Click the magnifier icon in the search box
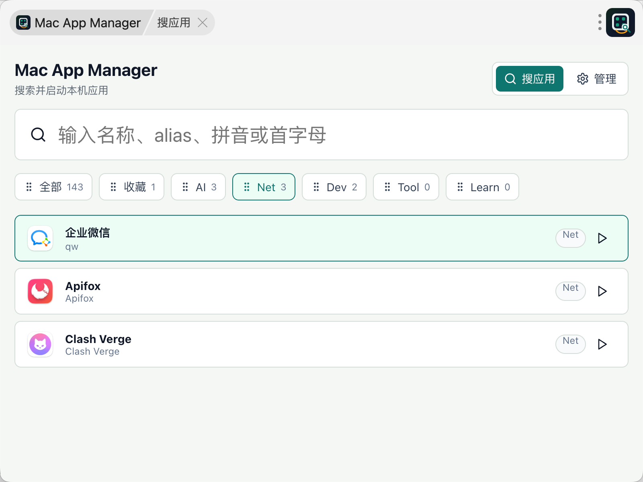 (38, 135)
